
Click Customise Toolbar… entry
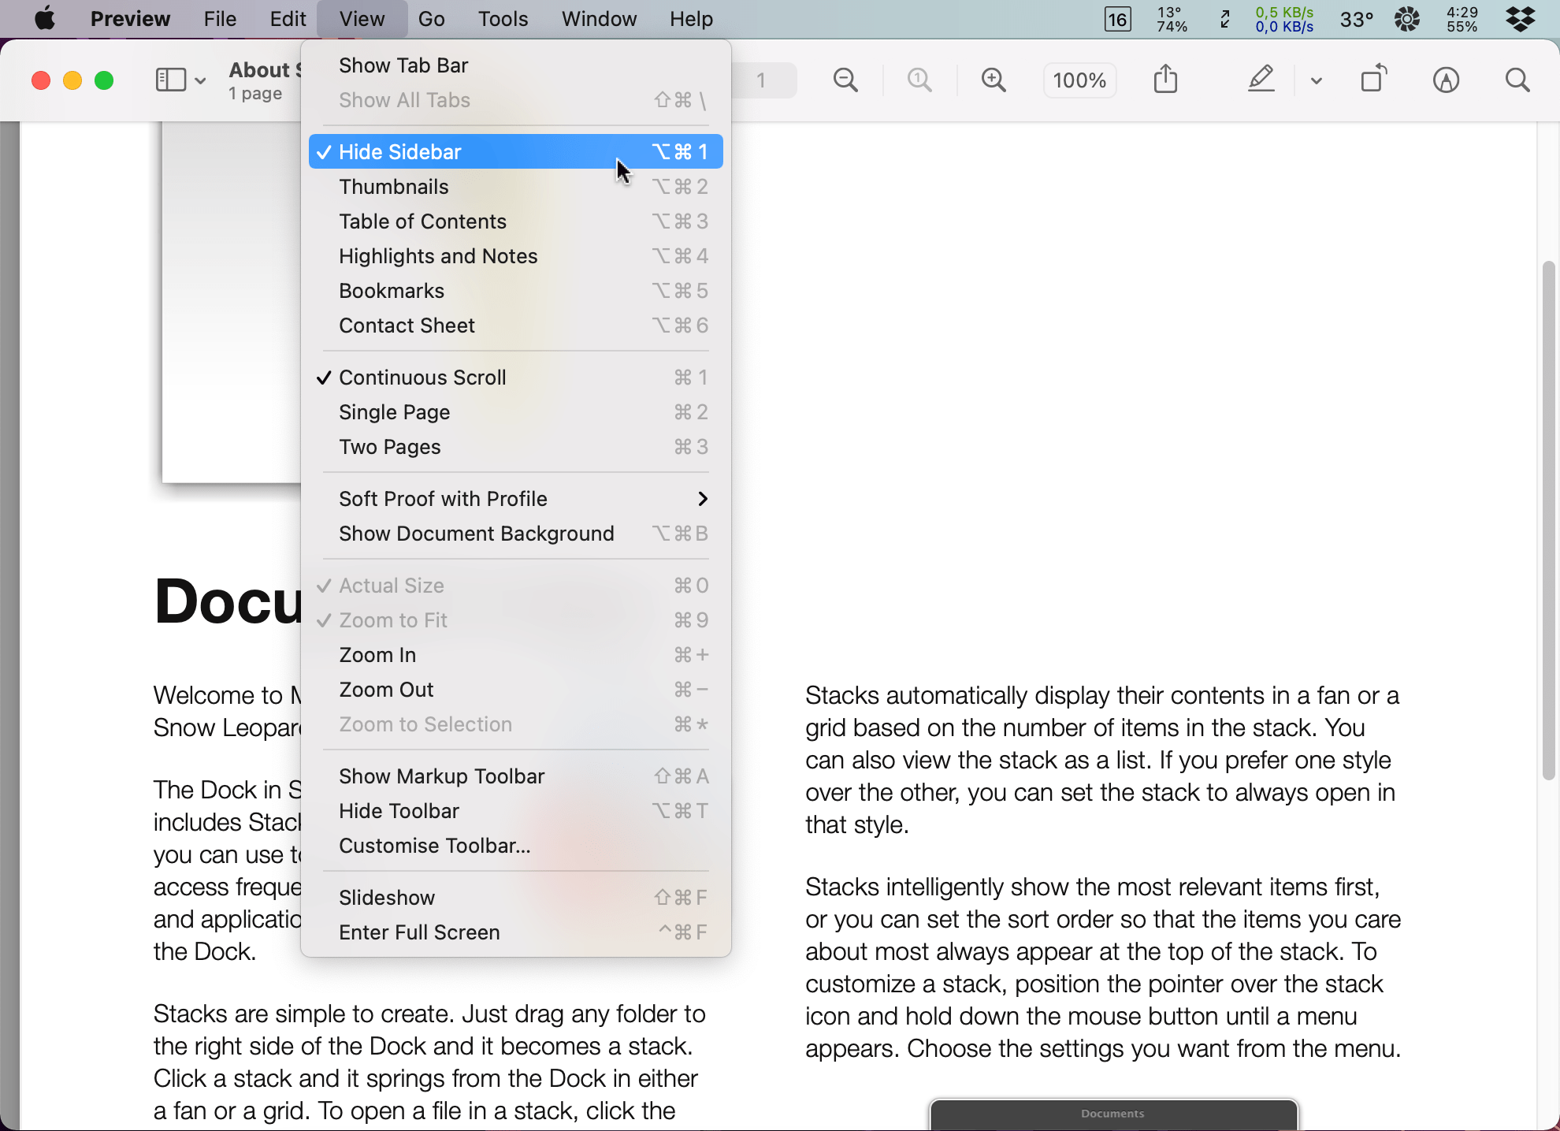click(435, 846)
